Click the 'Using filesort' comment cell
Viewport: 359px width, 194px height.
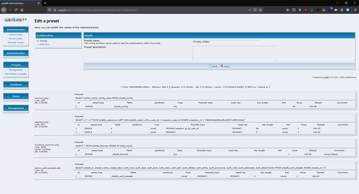pyautogui.click(x=331, y=154)
